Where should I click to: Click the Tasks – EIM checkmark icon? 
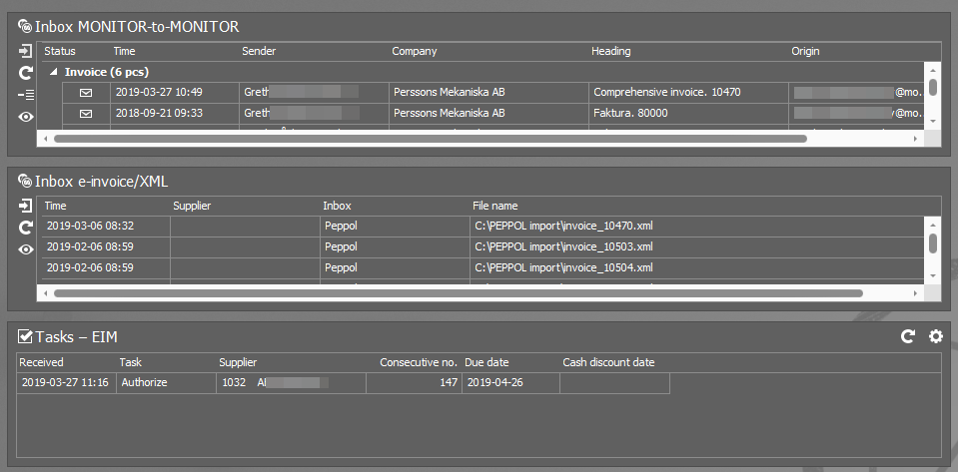(x=25, y=337)
